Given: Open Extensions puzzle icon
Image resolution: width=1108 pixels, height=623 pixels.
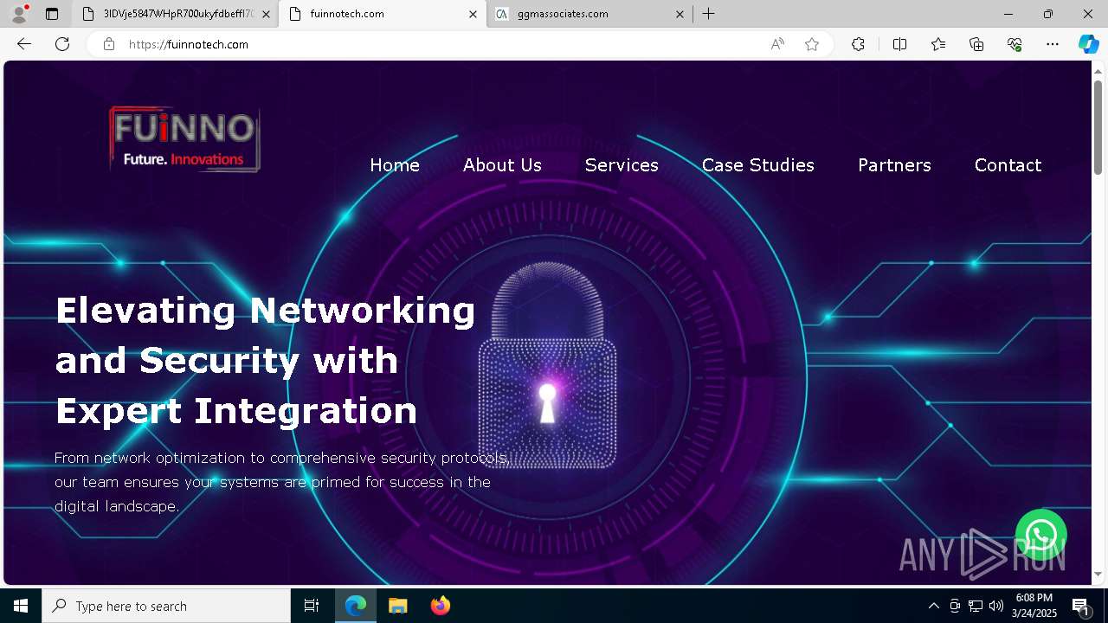Looking at the screenshot, I should (858, 44).
